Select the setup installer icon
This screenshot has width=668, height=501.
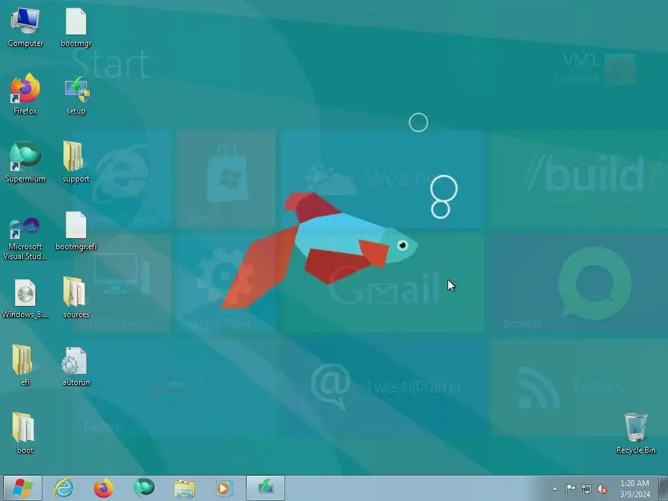pos(76,95)
